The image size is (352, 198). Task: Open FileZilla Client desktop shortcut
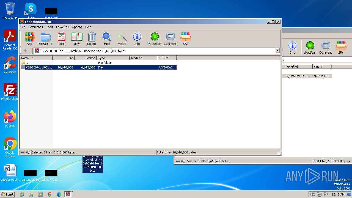pos(10,92)
